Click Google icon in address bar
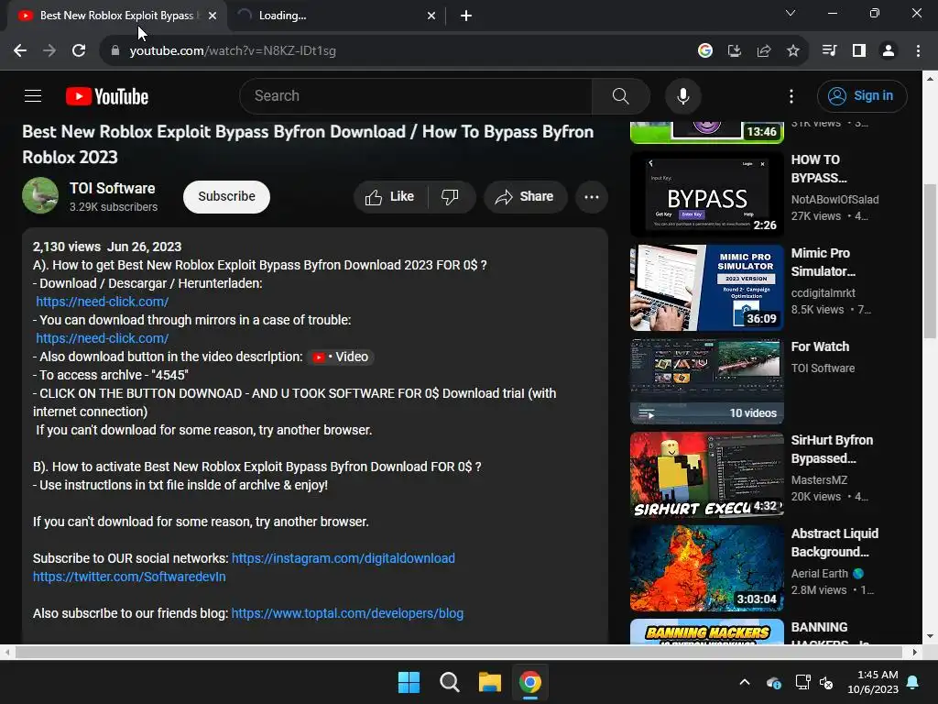 [x=704, y=51]
